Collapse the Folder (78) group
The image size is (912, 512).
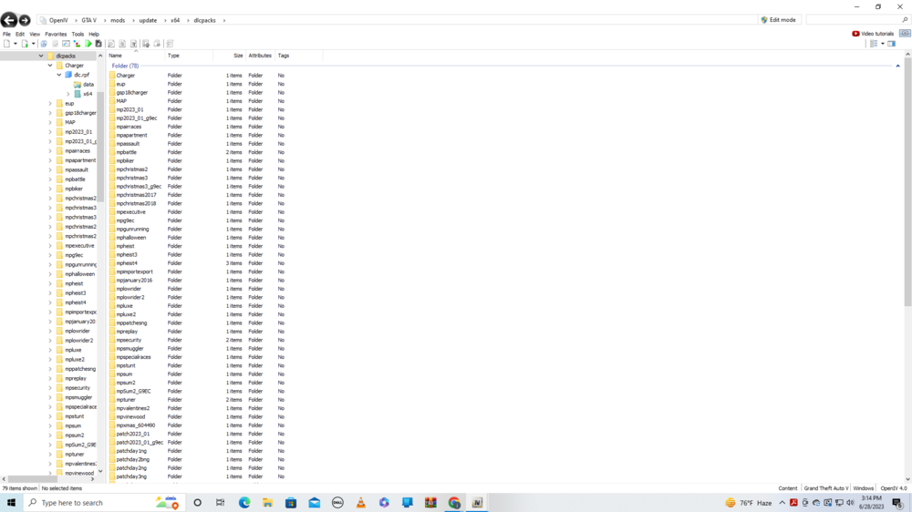pos(897,66)
